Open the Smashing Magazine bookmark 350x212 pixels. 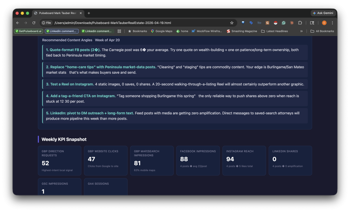(x=242, y=31)
